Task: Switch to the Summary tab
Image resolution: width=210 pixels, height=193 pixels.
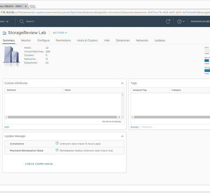Action: (9, 40)
